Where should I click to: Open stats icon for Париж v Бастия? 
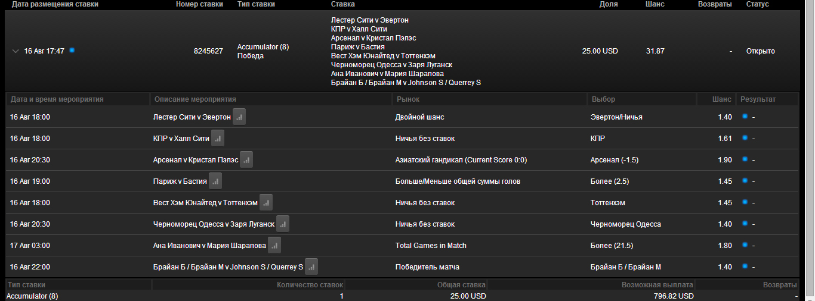tap(215, 181)
